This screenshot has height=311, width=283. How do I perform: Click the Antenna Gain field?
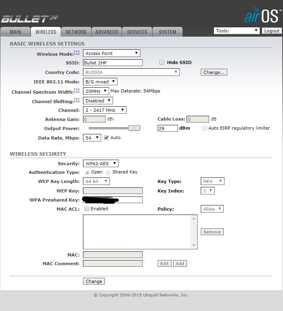94,119
